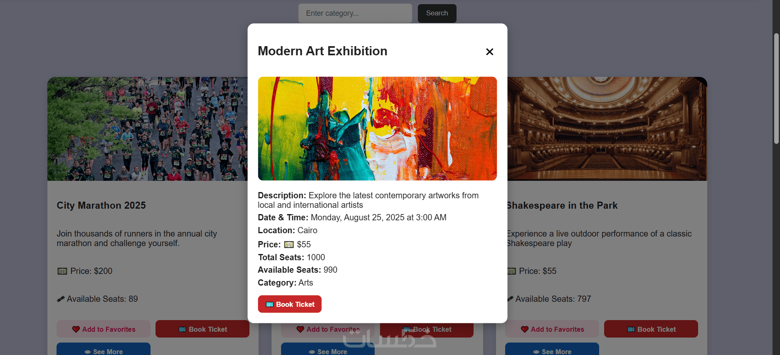
Task: Click the ticket icon on modal Book Ticket
Action: [x=269, y=304]
